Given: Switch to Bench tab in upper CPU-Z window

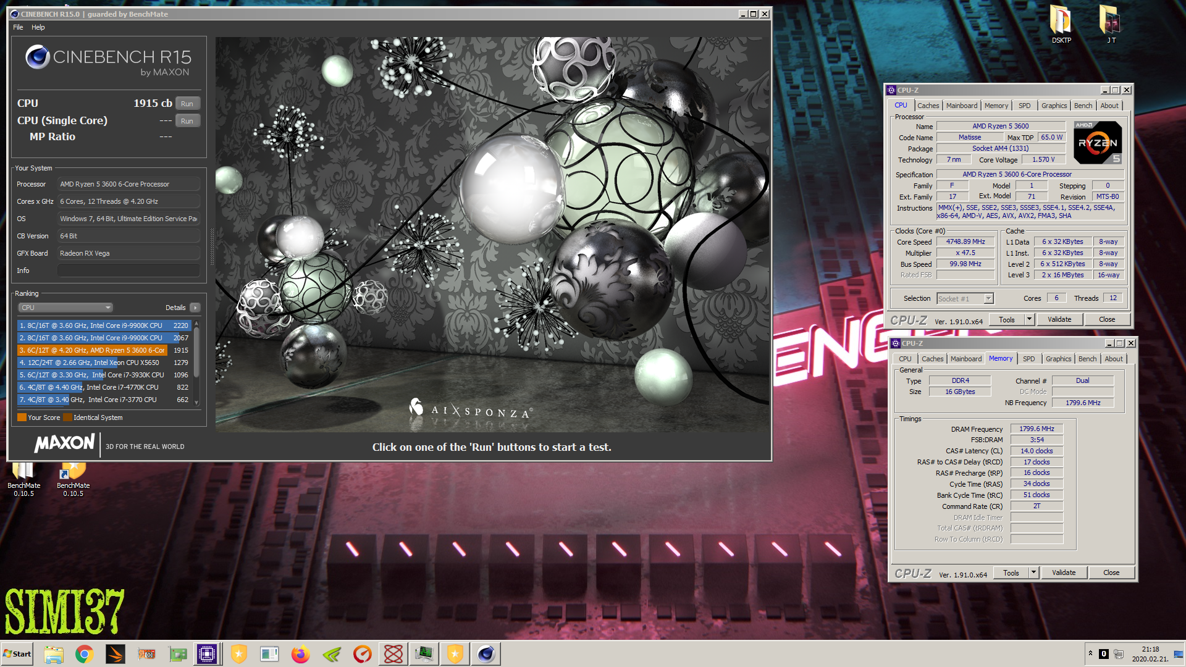Looking at the screenshot, I should click(1083, 106).
